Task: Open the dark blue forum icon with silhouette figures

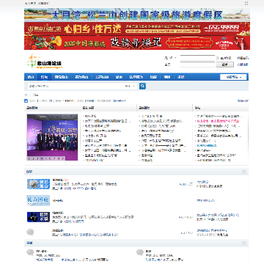Action: [38, 217]
